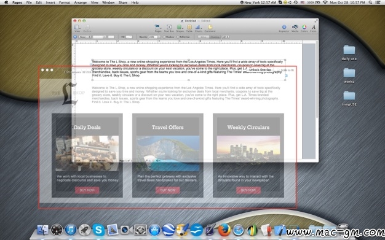Open the Format menu
This screenshot has height=240, width=385.
coord(65,2)
